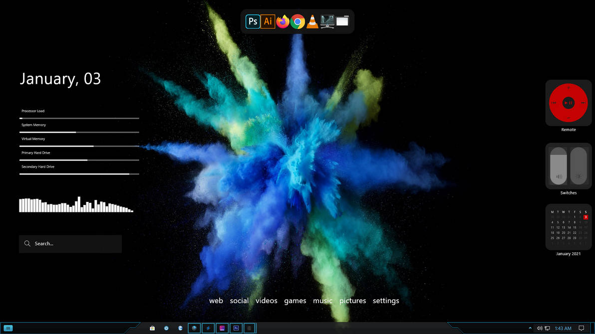
Task: Open the white folder icon in the dock
Action: (x=342, y=21)
